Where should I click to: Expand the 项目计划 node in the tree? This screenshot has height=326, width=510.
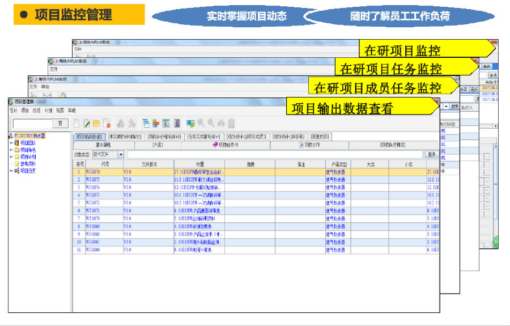[x=11, y=156]
